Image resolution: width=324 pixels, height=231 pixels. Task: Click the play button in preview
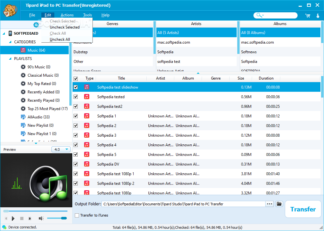coord(13,218)
